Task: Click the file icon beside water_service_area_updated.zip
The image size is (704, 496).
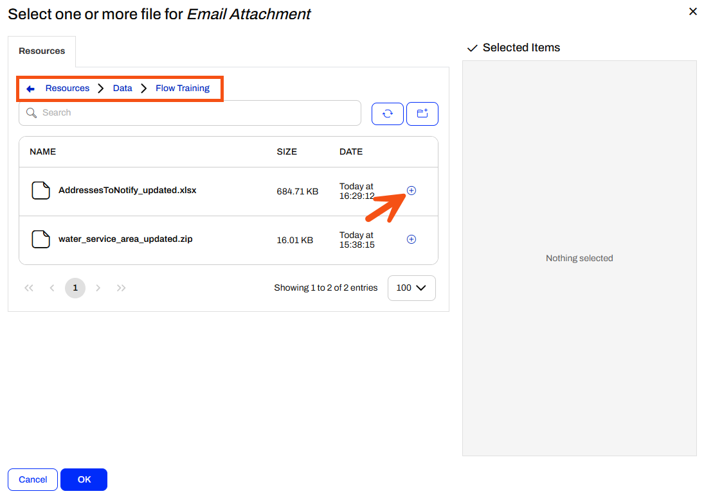Action: click(x=41, y=239)
